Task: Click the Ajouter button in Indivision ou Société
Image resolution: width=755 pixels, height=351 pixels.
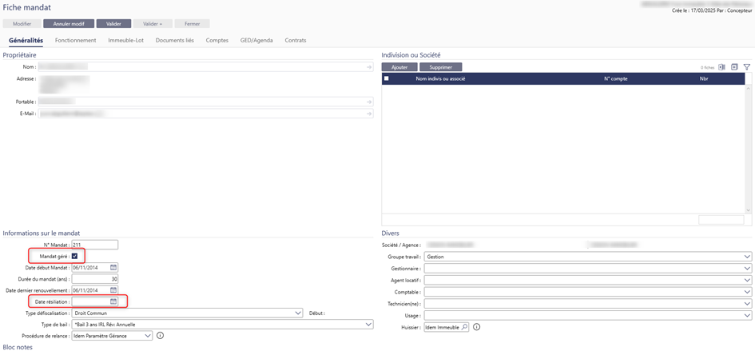Action: click(x=399, y=67)
